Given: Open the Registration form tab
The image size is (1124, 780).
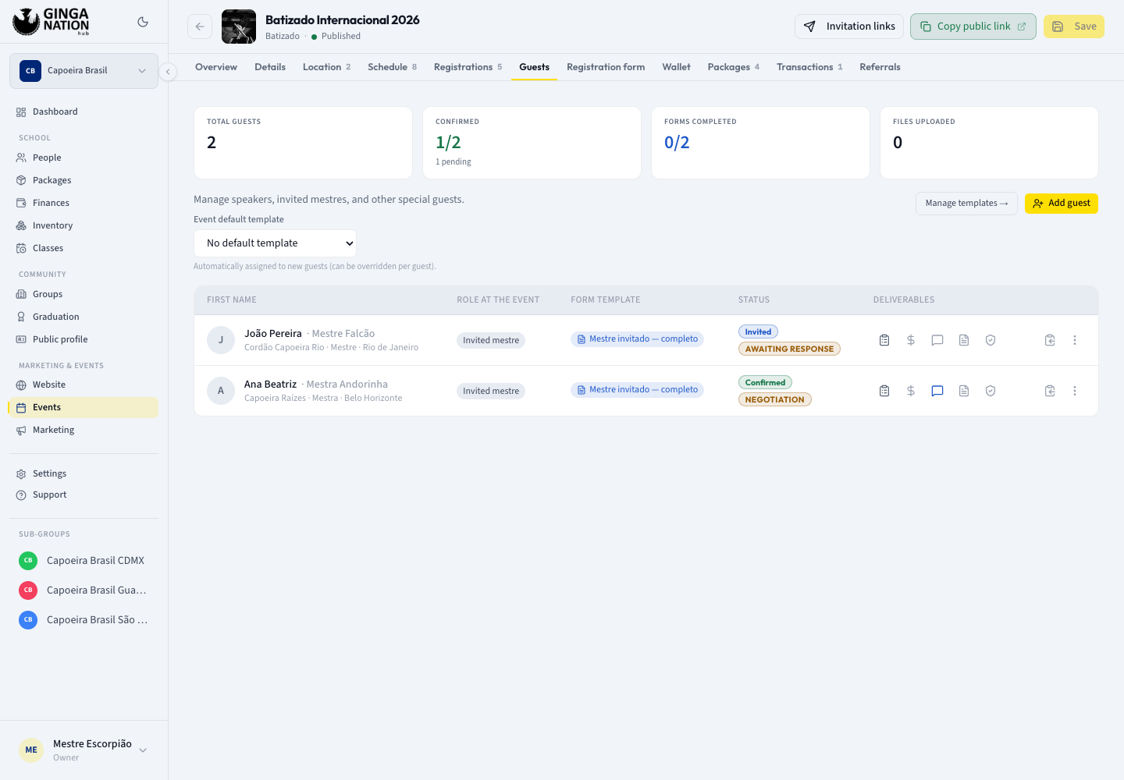Looking at the screenshot, I should tap(606, 67).
